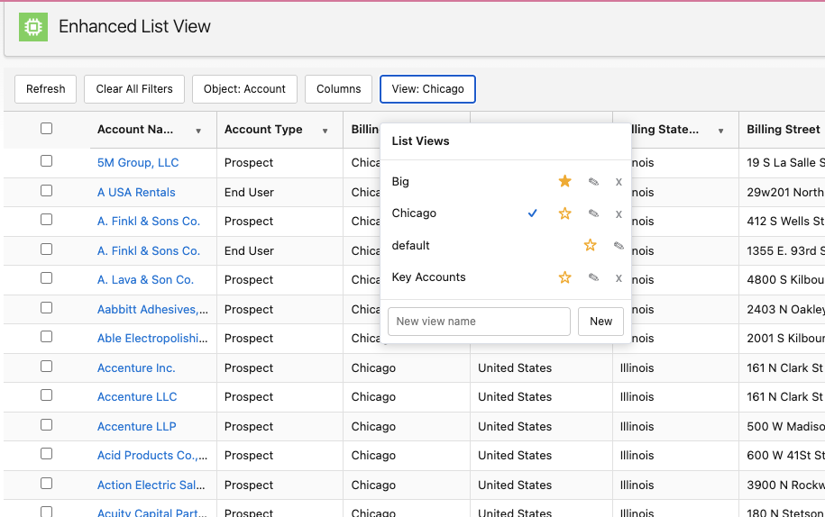
Task: Remove the Big view using x icon
Action: [619, 181]
